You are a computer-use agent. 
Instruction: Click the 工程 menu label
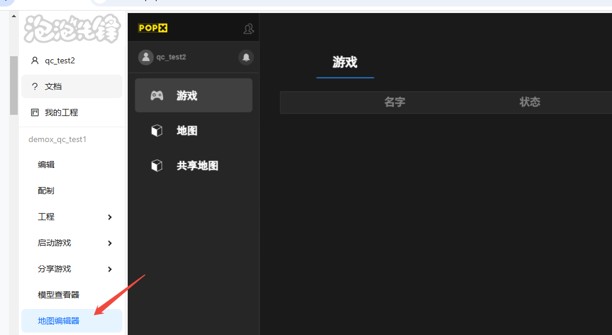pyautogui.click(x=46, y=217)
